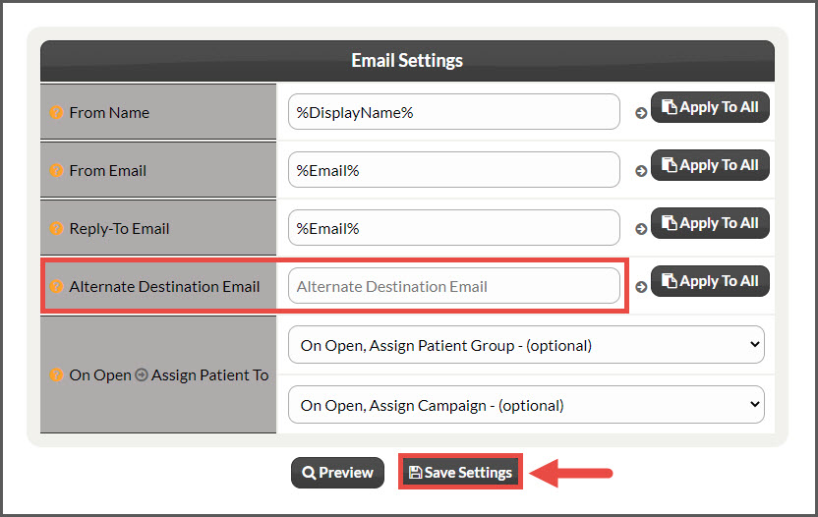818x517 pixels.
Task: Focus the Alternate Destination Email input
Action: [x=454, y=286]
